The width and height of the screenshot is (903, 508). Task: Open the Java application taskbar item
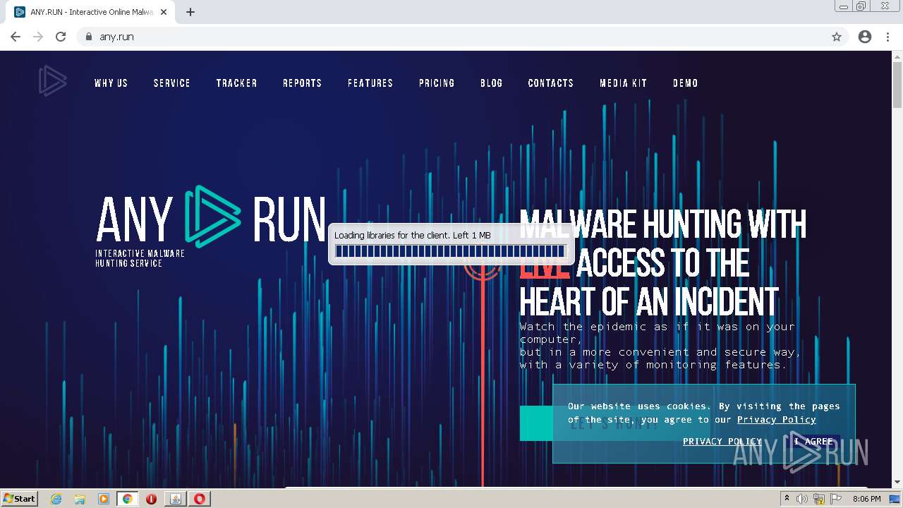176,499
